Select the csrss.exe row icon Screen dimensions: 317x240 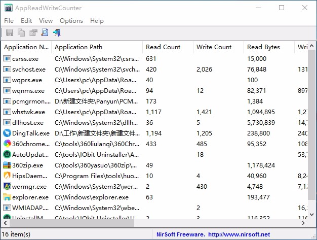click(7, 59)
